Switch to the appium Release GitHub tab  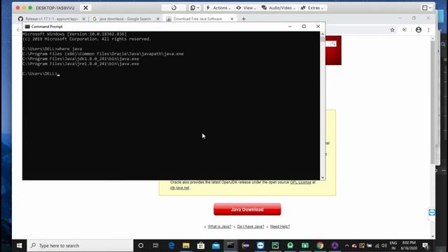point(51,19)
